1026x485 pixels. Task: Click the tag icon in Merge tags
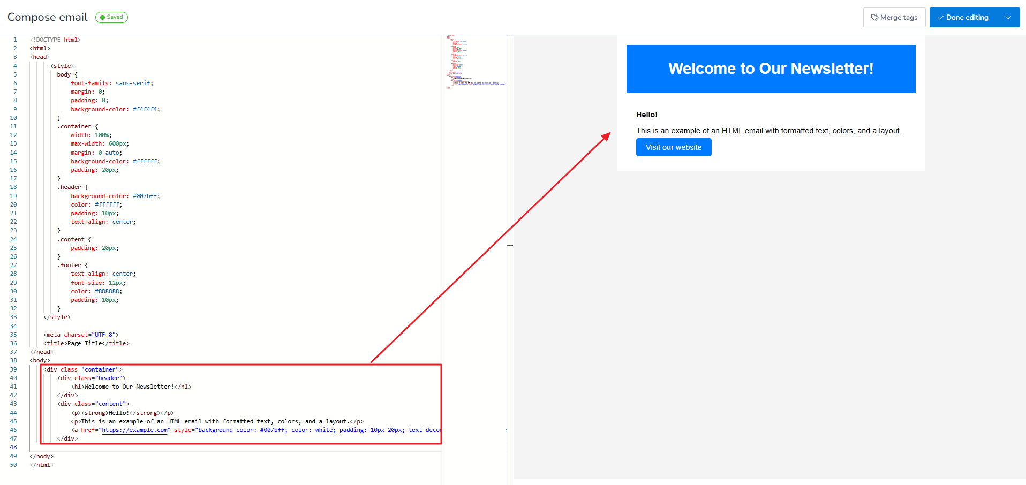click(x=874, y=18)
